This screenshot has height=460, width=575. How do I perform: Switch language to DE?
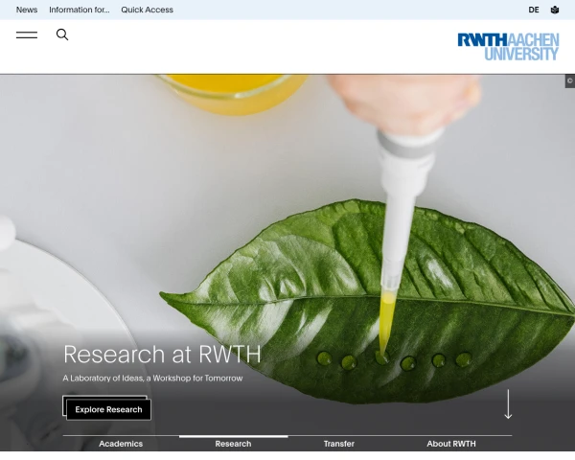click(x=534, y=10)
